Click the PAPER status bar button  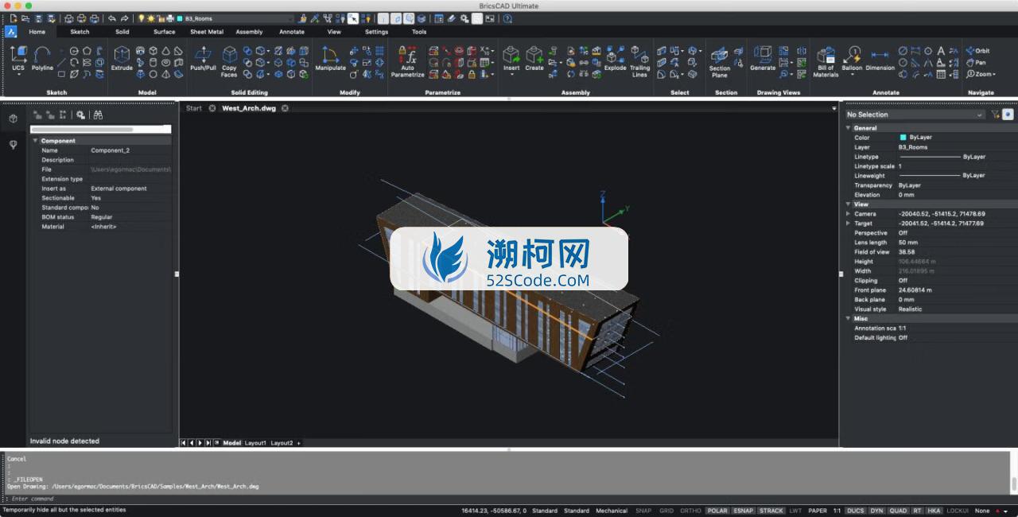(x=818, y=511)
